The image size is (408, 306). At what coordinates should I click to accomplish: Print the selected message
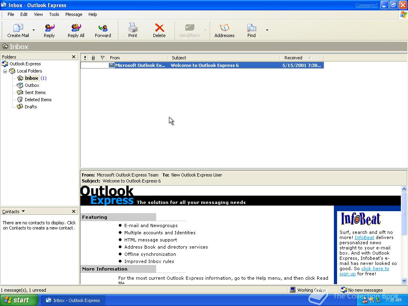pyautogui.click(x=133, y=30)
